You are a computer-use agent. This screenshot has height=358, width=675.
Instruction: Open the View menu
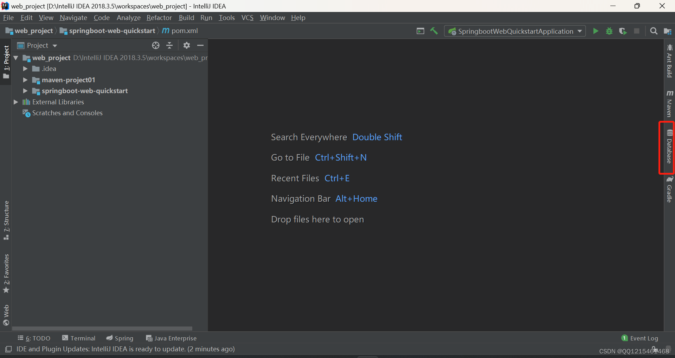[x=46, y=18]
